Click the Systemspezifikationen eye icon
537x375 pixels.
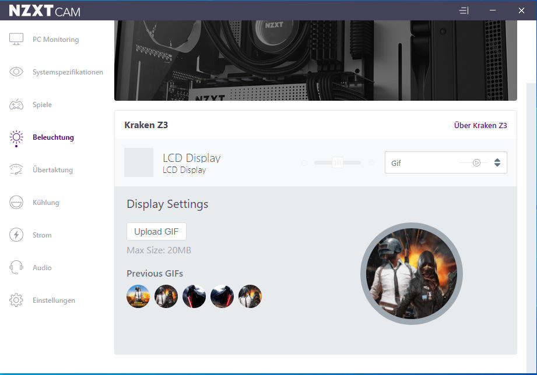pos(16,72)
